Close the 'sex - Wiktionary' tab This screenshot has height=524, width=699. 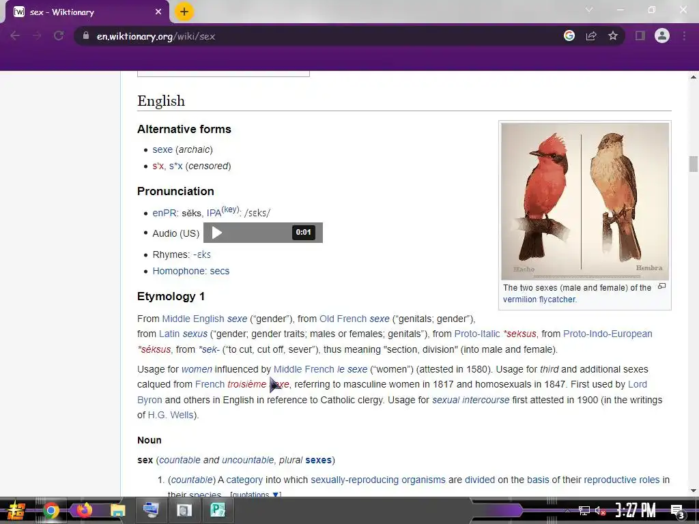pos(158,12)
